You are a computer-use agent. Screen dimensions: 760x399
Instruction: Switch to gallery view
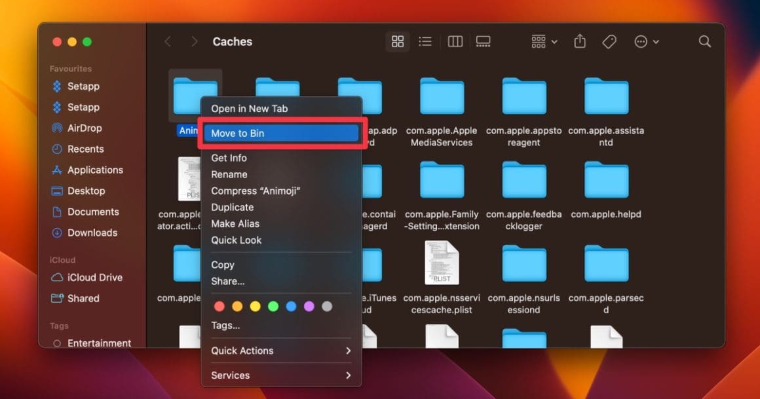(484, 41)
